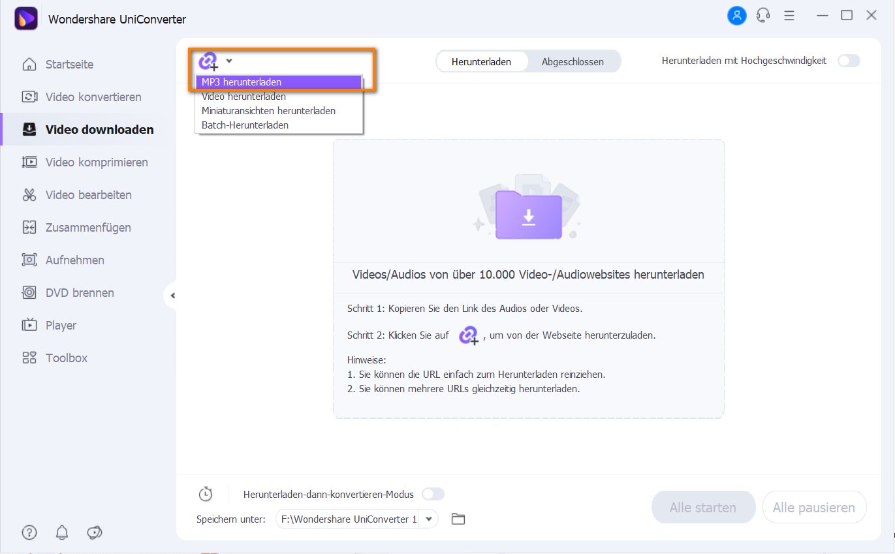895x554 pixels.
Task: Click the Player sidebar icon
Action: (x=29, y=326)
